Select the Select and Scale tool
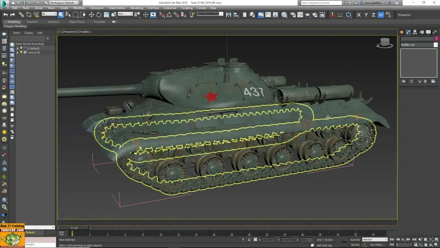The image size is (440, 248). pos(107,15)
